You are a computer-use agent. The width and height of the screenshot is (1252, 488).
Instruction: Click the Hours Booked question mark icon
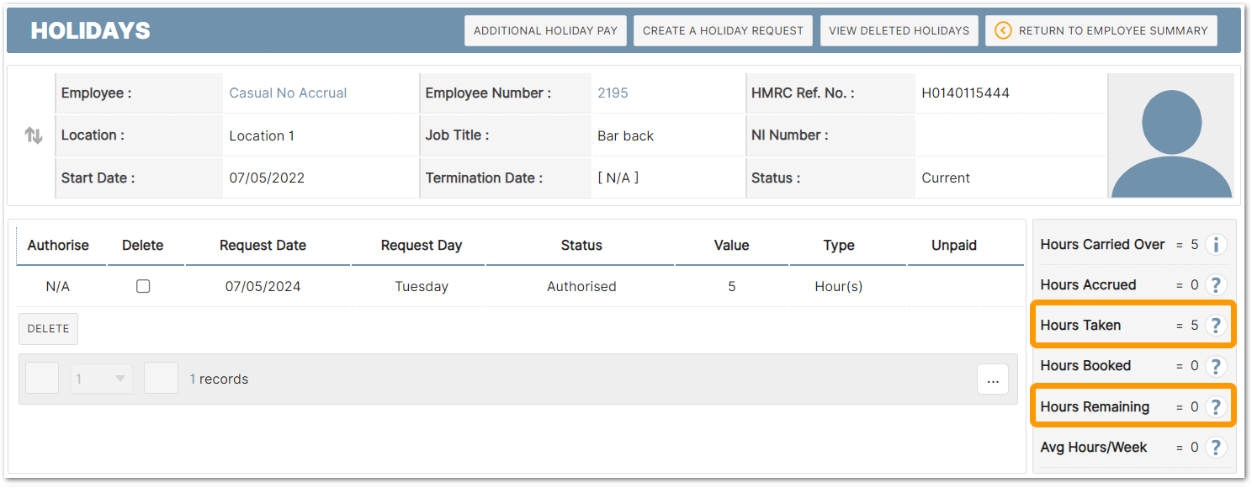click(1216, 366)
